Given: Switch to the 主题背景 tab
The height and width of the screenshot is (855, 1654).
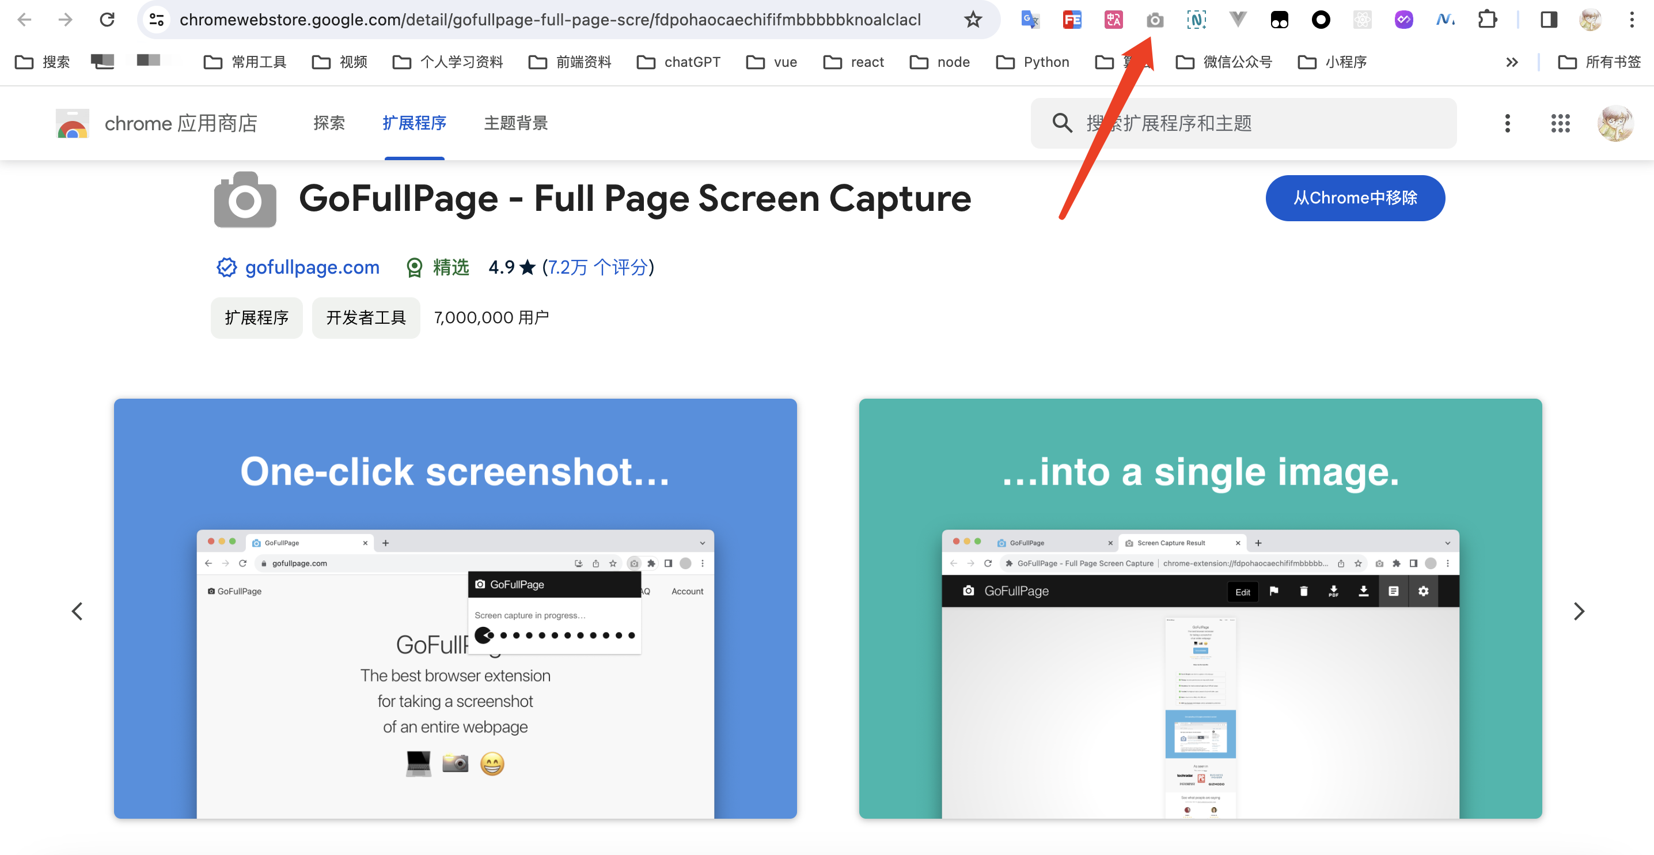Looking at the screenshot, I should [515, 123].
